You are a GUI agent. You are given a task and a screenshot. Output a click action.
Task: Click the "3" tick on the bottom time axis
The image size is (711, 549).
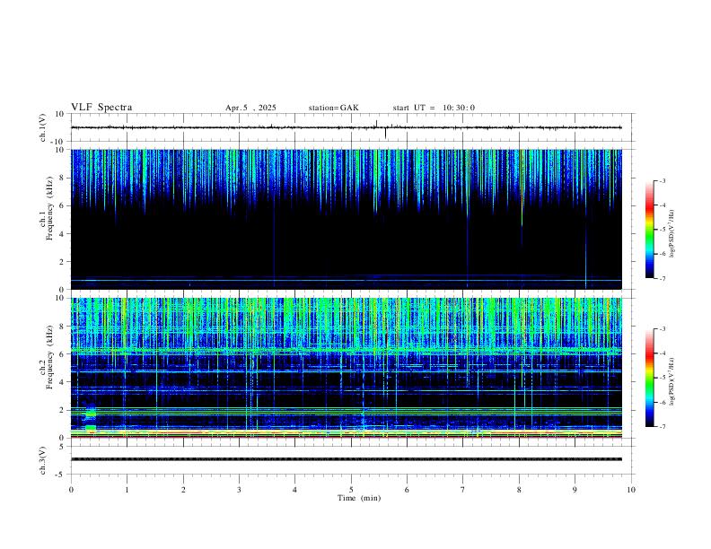[239, 490]
